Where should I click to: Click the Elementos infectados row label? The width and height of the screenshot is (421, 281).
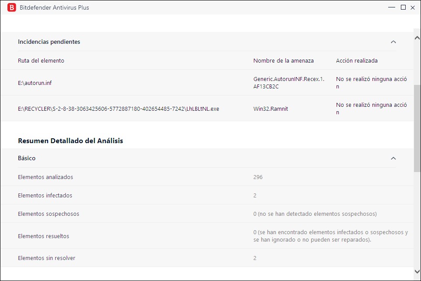pos(45,196)
